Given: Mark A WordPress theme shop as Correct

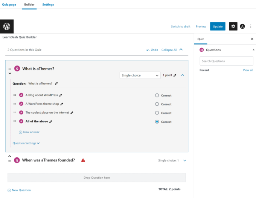Looking at the screenshot, I should point(157,104).
